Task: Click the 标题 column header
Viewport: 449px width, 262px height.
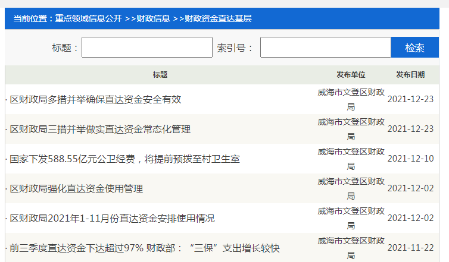Action: click(x=160, y=75)
